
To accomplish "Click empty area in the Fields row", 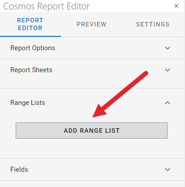I will 95,170.
